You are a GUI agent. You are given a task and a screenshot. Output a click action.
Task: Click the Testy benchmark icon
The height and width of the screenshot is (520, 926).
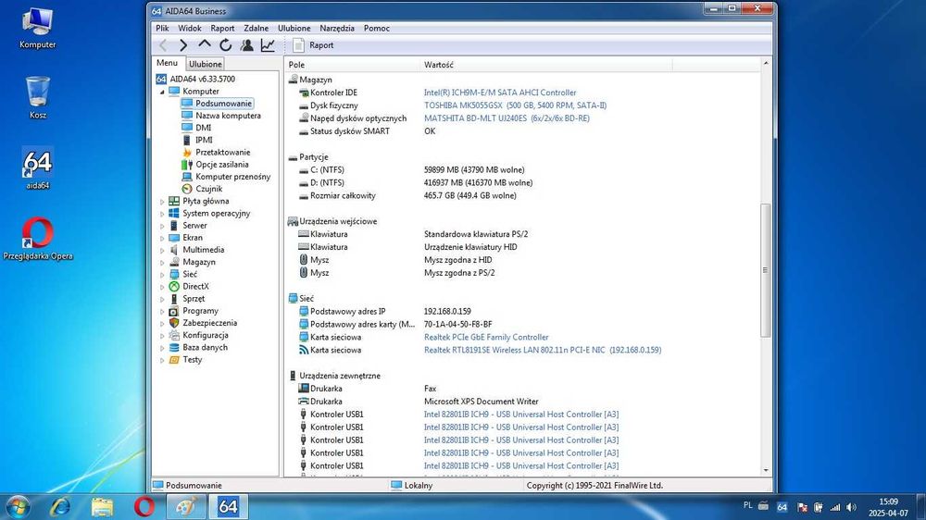(x=174, y=359)
